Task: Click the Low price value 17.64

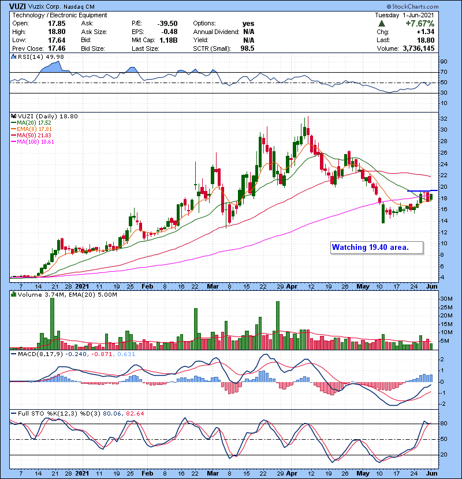Action: (57, 40)
